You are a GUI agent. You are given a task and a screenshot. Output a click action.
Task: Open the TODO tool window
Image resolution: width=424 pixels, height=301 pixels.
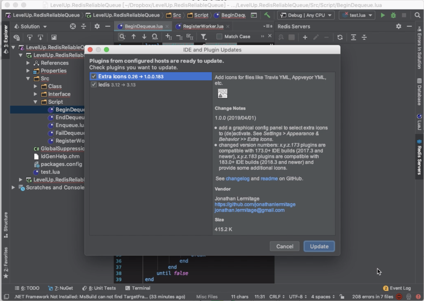coord(27,288)
